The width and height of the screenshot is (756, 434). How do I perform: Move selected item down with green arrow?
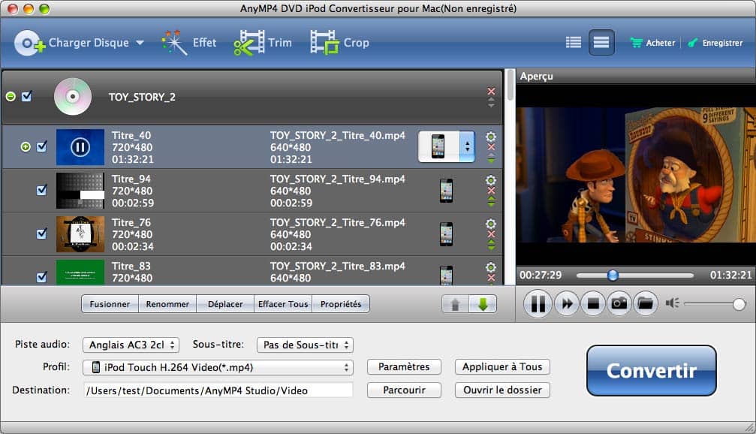point(483,304)
